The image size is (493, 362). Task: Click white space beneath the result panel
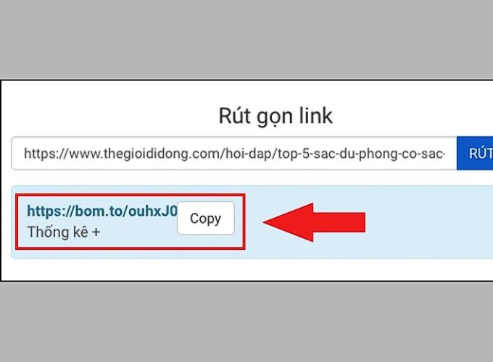[246, 269]
